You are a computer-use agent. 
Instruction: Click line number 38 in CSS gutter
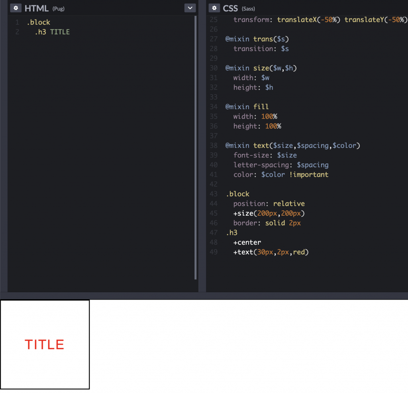tap(214, 145)
